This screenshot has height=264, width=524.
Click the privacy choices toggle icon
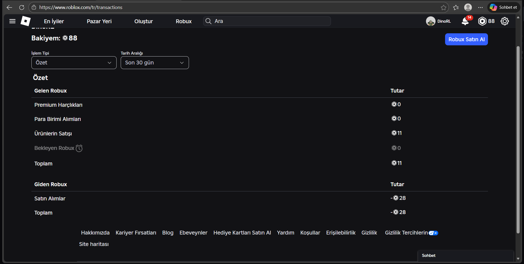tap(433, 233)
